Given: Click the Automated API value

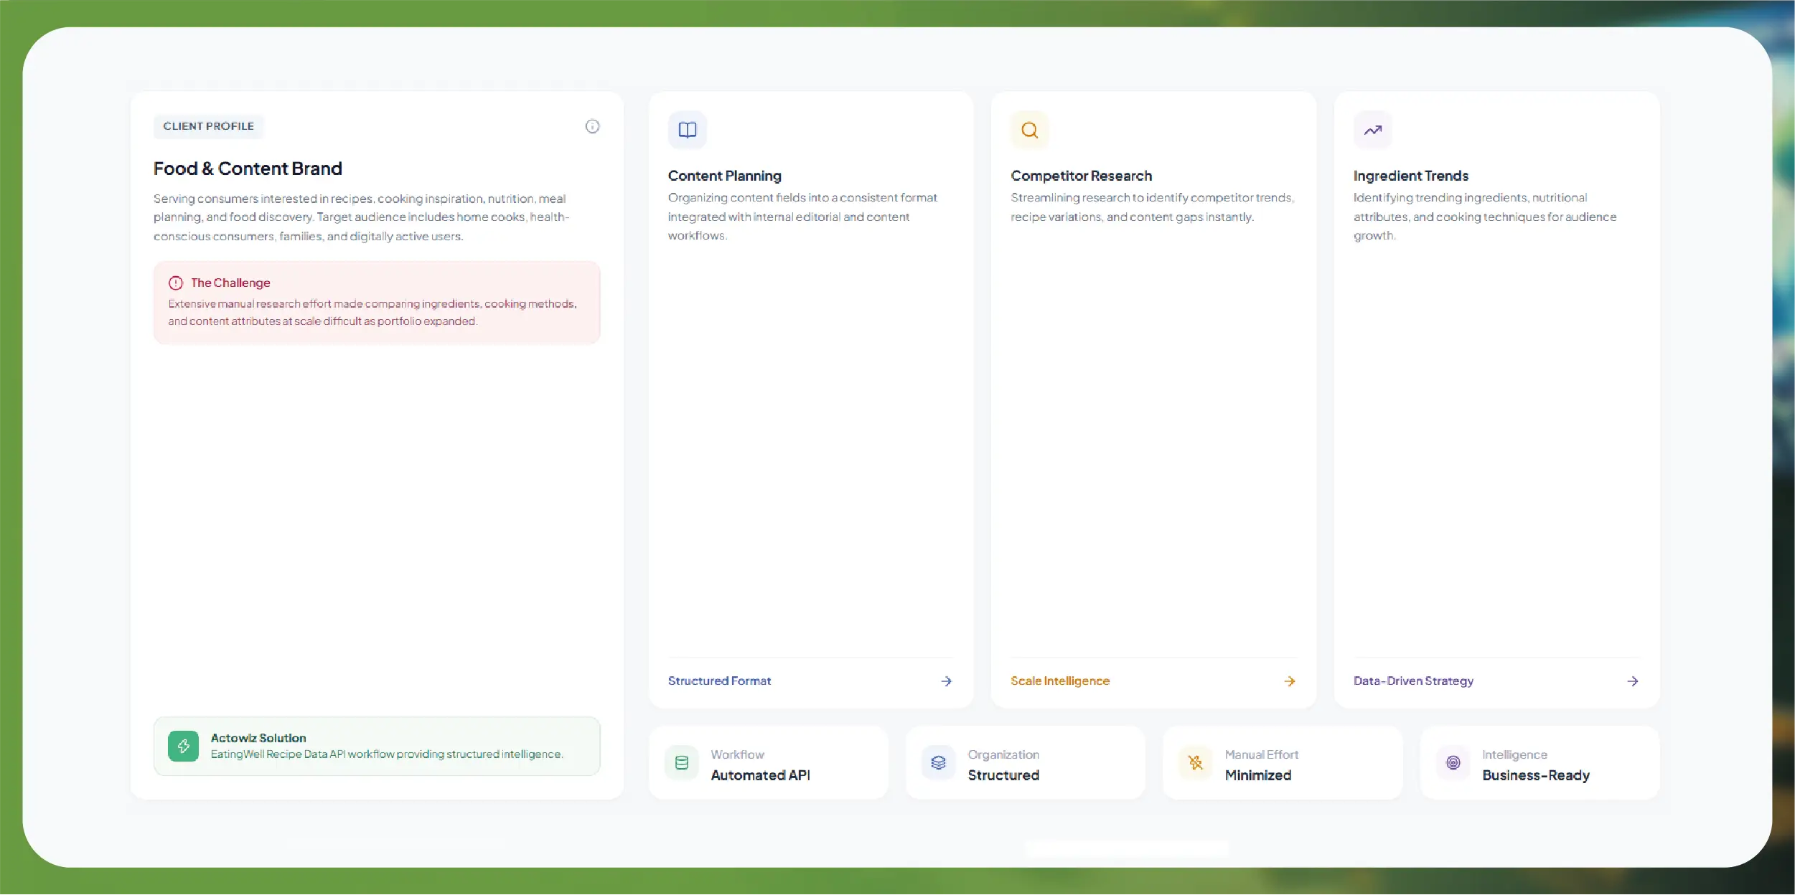Looking at the screenshot, I should click(761, 775).
